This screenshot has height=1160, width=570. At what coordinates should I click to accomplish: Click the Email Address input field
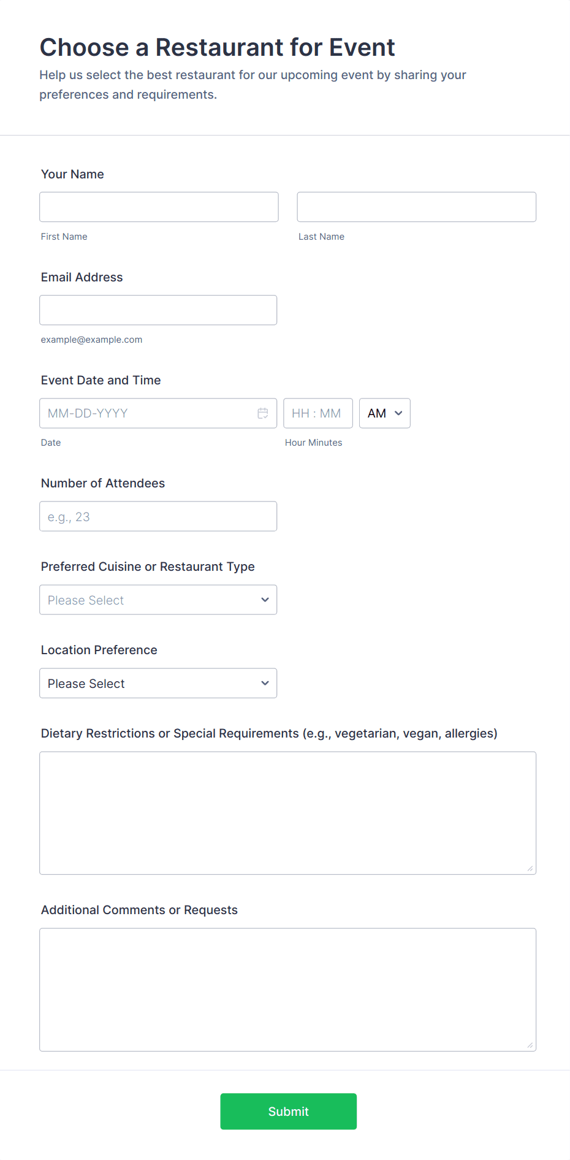click(158, 310)
